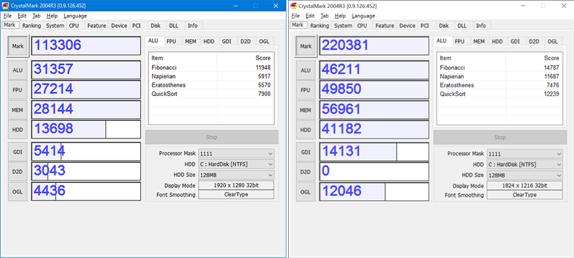Viewport: 574px width, 258px height.
Task: Click GDI score bar 14131 in right window
Action: click(x=374, y=152)
